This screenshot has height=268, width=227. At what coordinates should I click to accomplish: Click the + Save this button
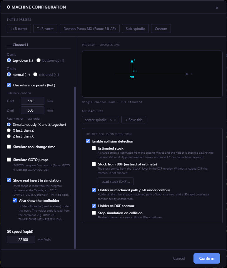134,120
